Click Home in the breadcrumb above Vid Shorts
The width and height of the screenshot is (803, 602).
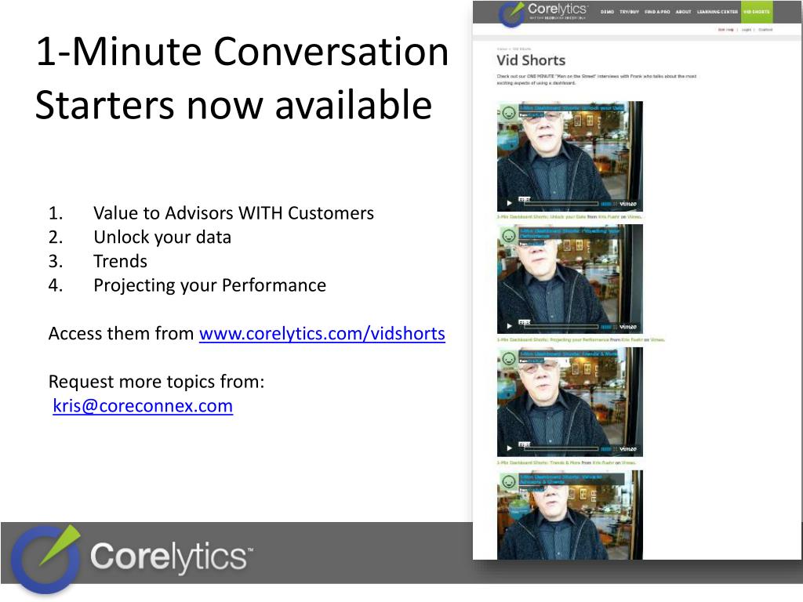click(x=502, y=49)
